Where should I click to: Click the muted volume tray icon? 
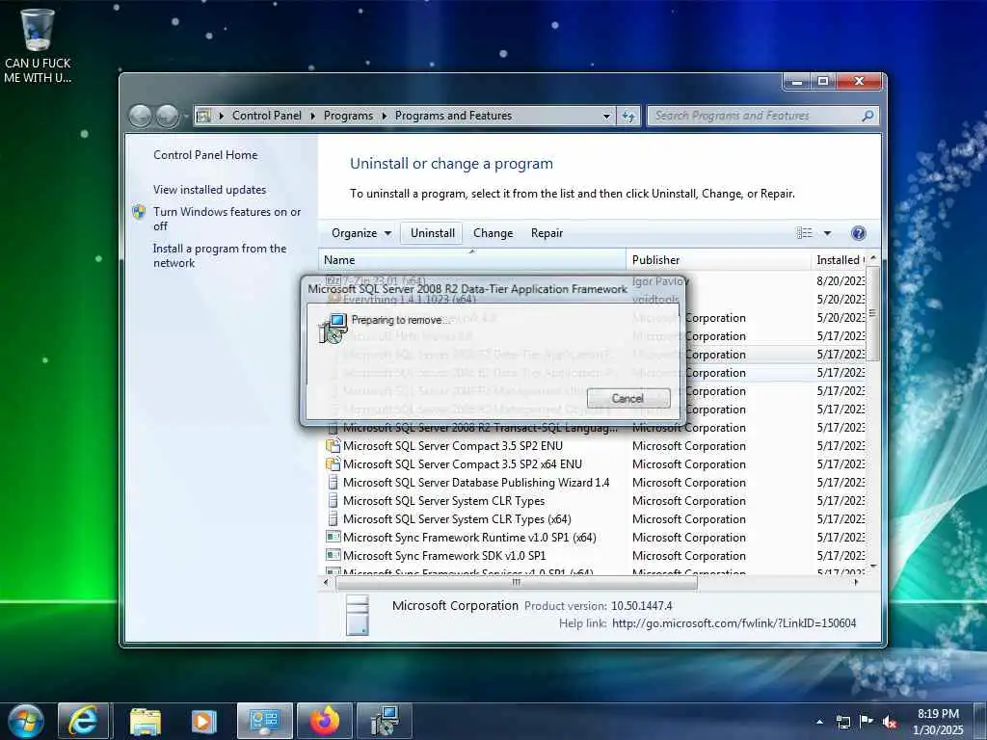(890, 723)
